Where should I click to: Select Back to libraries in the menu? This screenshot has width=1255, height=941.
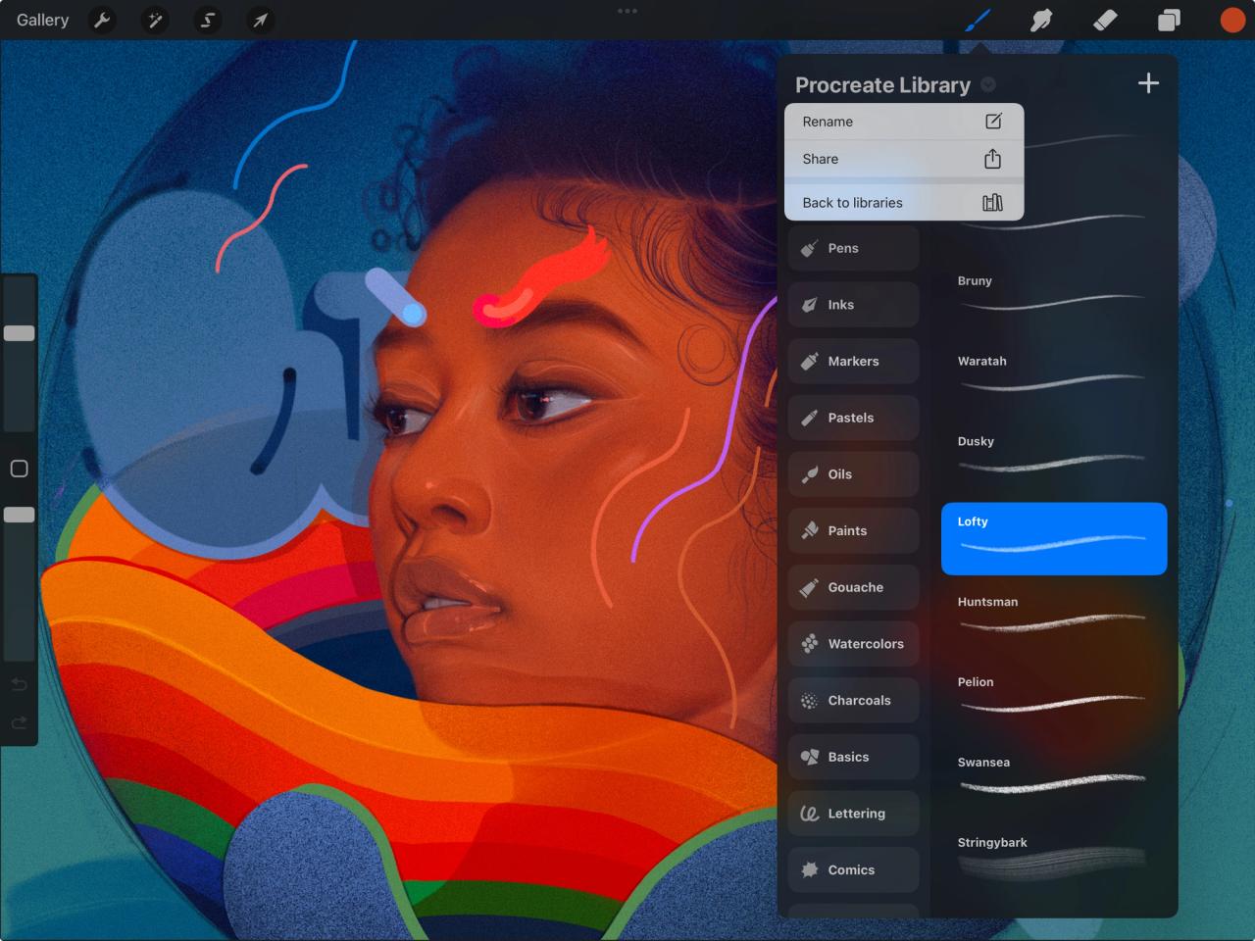[902, 202]
